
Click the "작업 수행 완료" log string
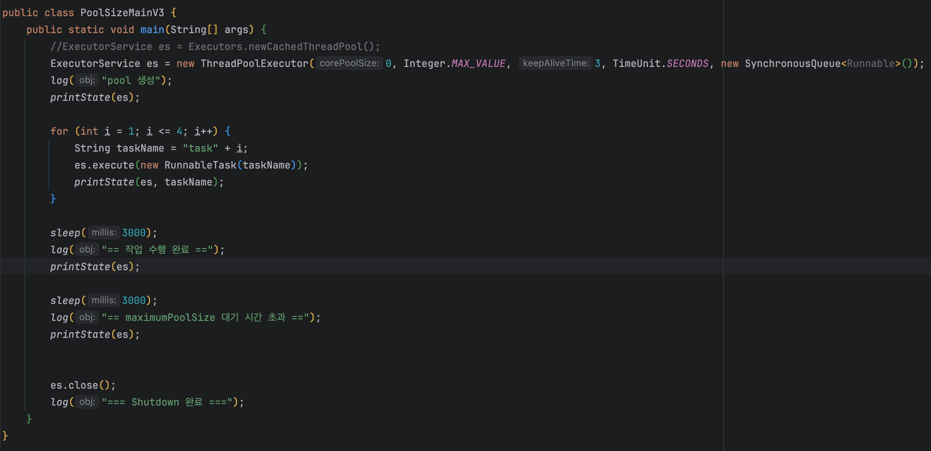[157, 250]
